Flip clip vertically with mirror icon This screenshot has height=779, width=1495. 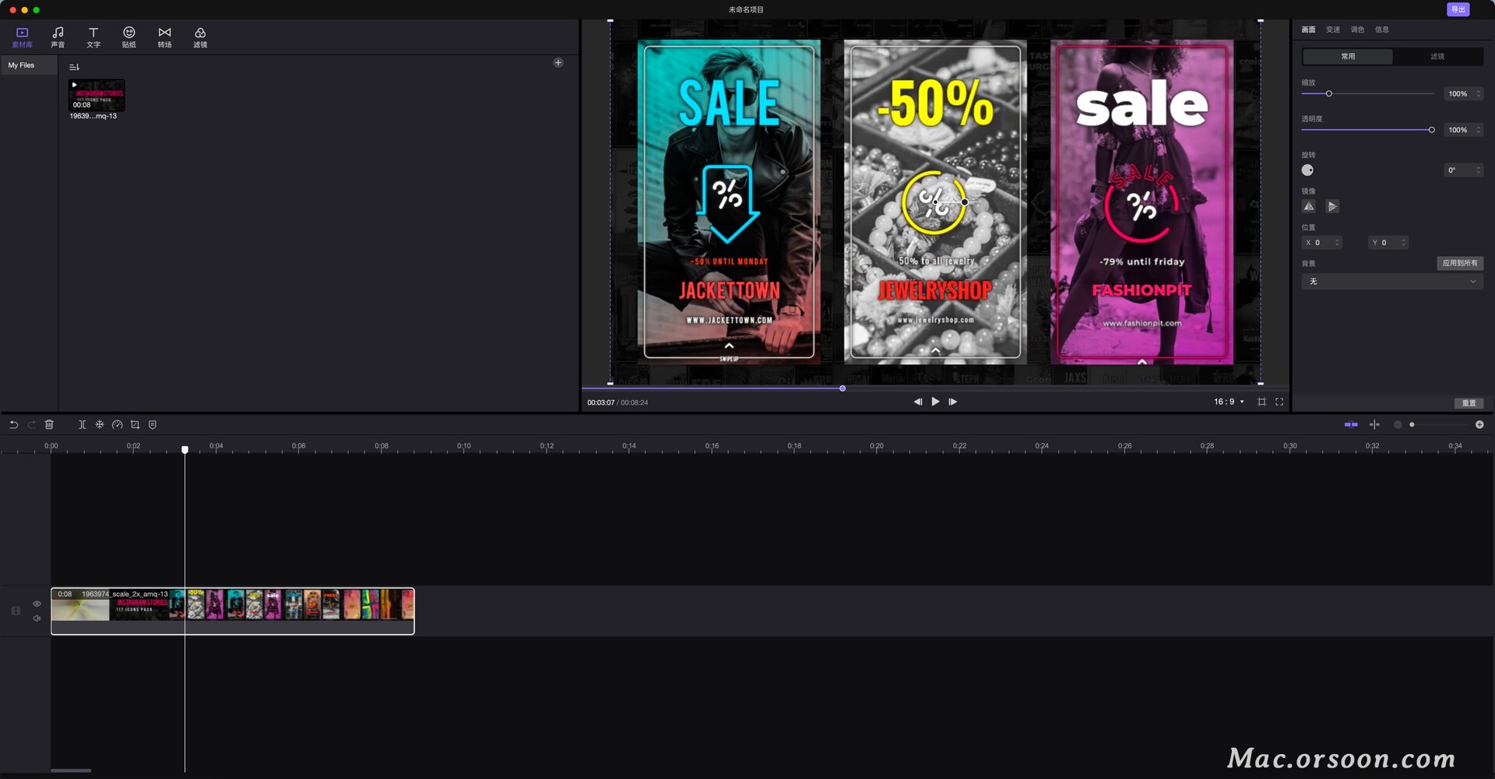(x=1332, y=206)
